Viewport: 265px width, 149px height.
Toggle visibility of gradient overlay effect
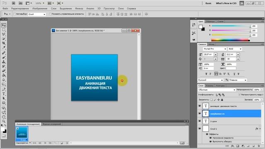pyautogui.click(x=211, y=138)
